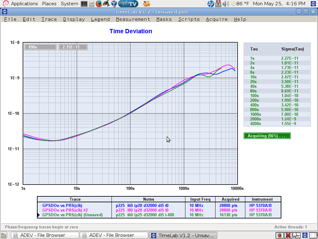Launch Firefox from the top panel

click(99, 4)
